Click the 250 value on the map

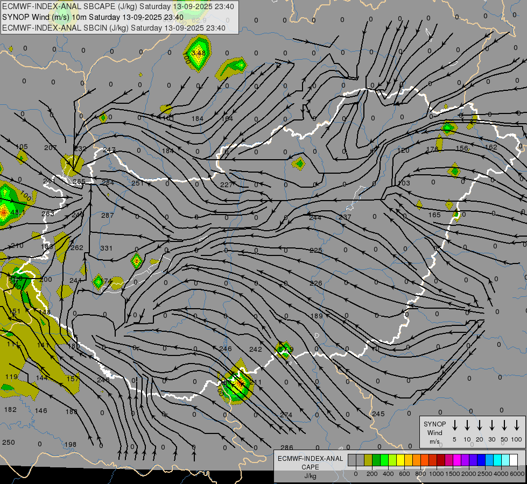pyautogui.click(x=9, y=443)
